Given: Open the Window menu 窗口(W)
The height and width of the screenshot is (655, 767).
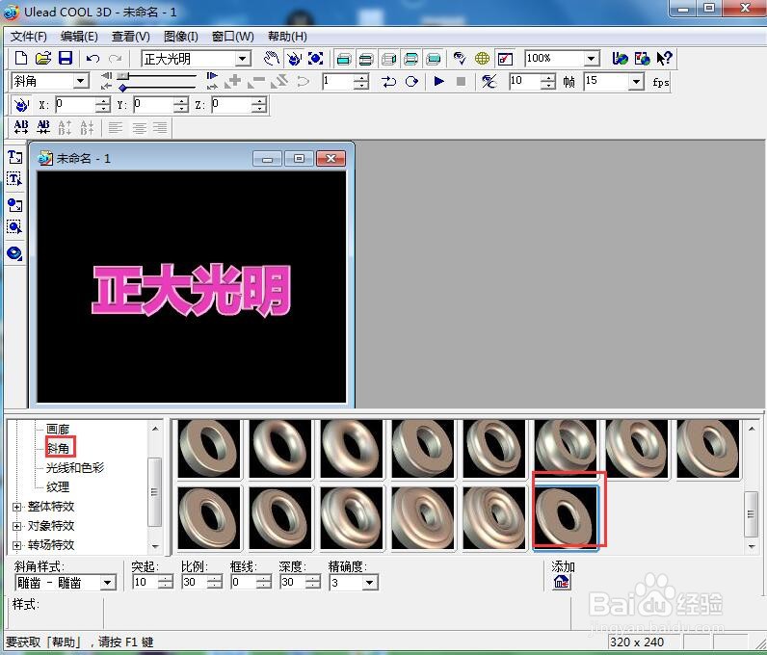Looking at the screenshot, I should (233, 37).
